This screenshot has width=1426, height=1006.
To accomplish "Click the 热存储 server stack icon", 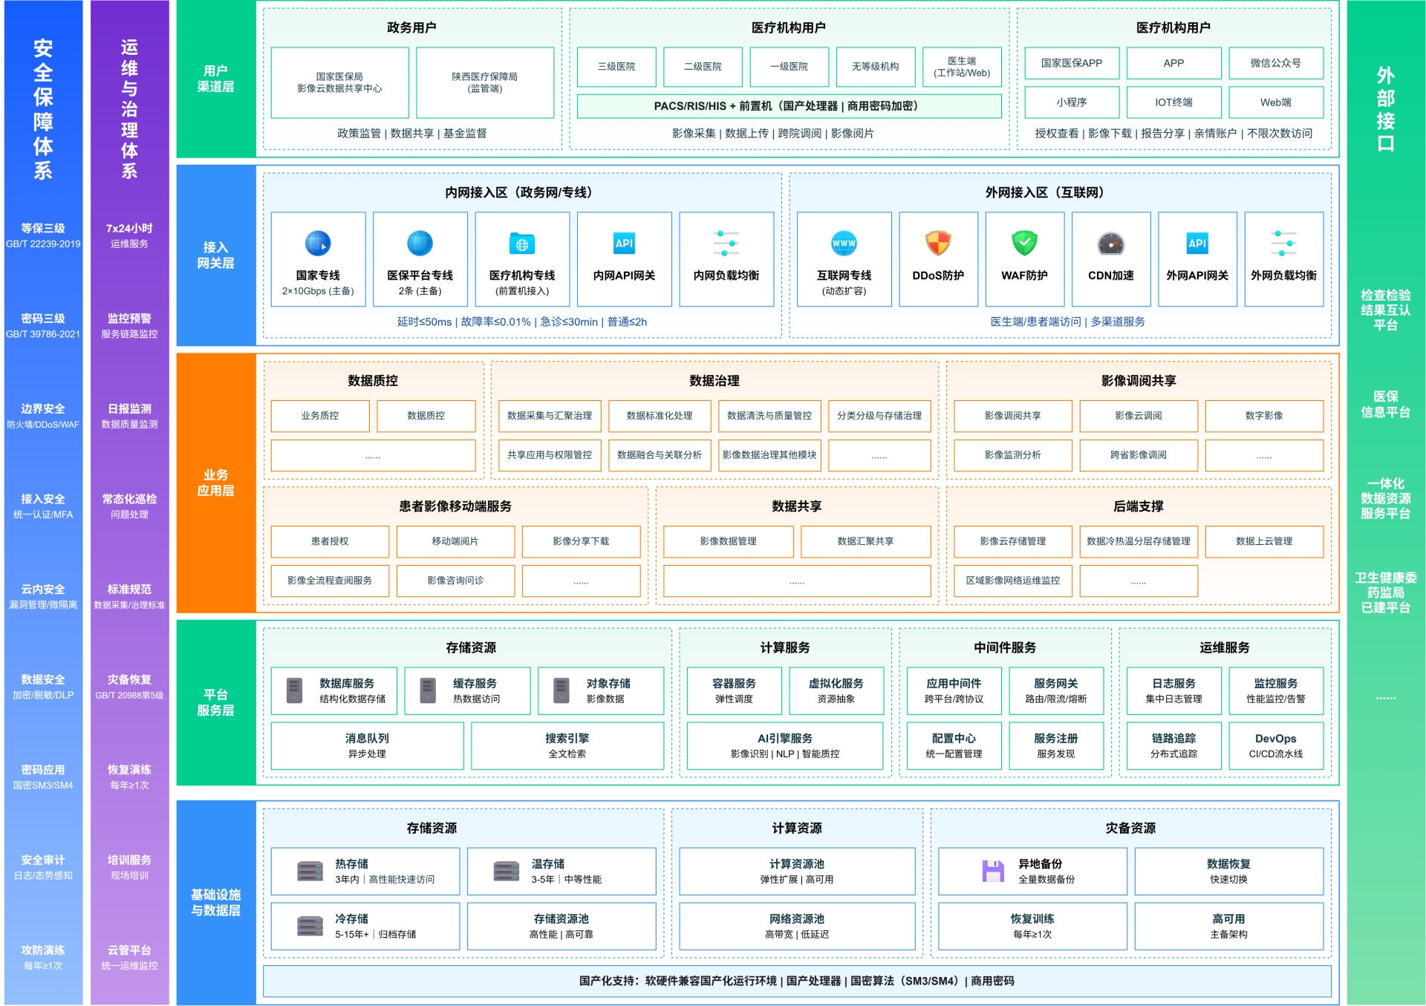I will coord(310,871).
